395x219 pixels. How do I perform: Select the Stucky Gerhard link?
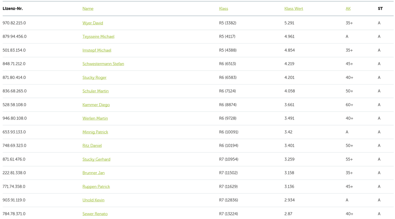(x=96, y=159)
